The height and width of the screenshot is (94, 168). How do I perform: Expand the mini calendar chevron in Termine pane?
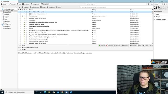click(167, 8)
